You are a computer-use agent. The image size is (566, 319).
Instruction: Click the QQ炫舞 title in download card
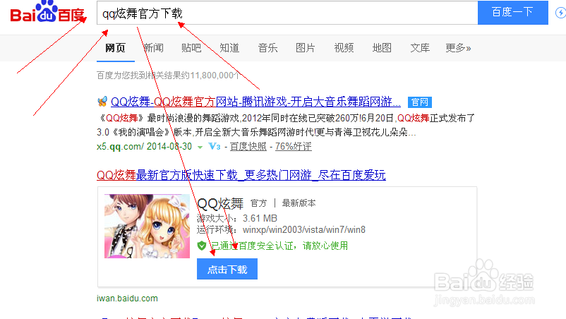[220, 203]
